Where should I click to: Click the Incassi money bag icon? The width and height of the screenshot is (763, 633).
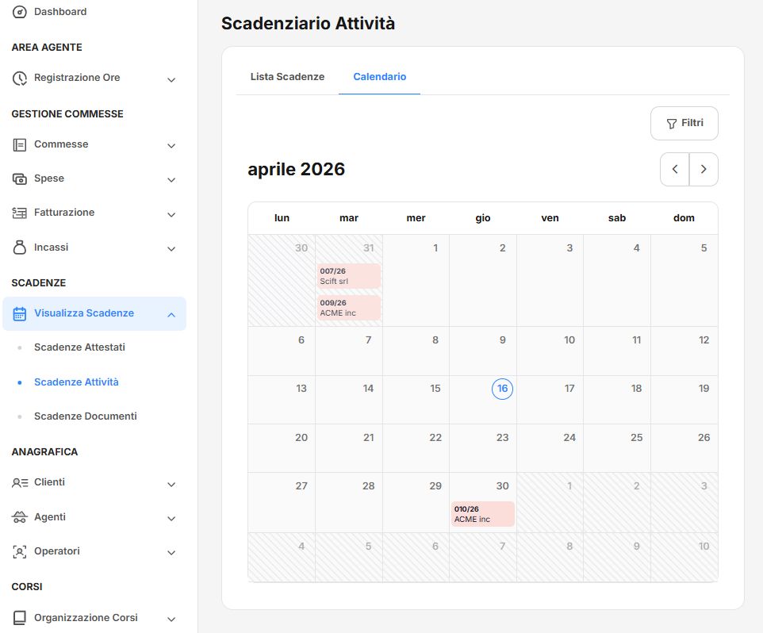[x=20, y=248]
